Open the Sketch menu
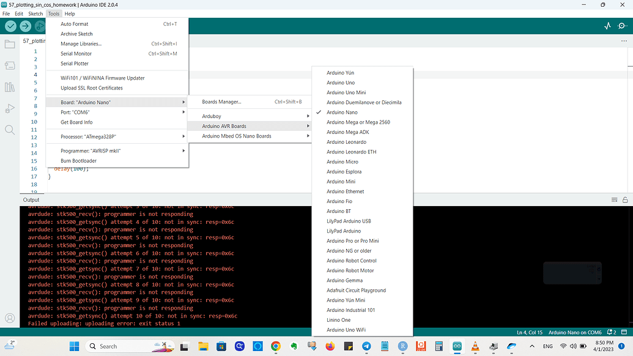Viewport: 633px width, 356px height. 35,13
